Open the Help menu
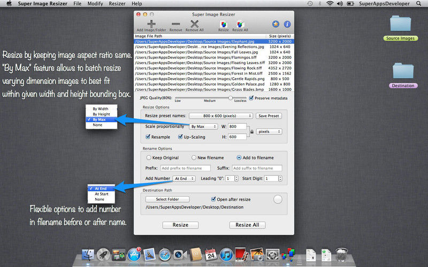The image size is (428, 267). pyautogui.click(x=137, y=4)
